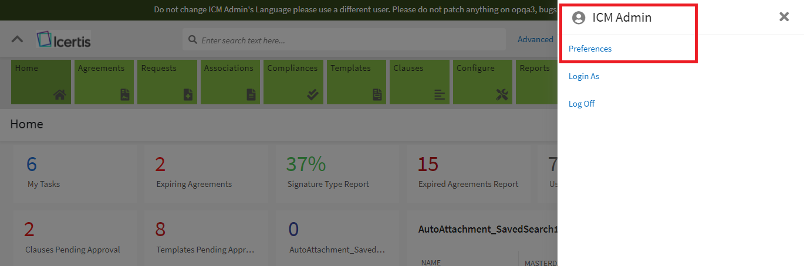Screen dimensions: 804x266
Task: Open the Reports menu tile
Action: click(x=536, y=82)
